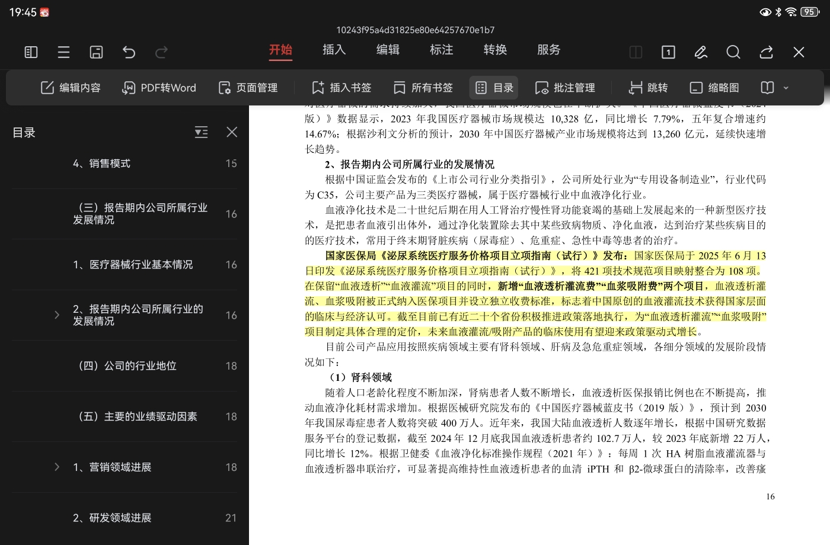Tap the eye comfort status icon
Viewport: 830px width, 545px height.
tap(765, 12)
